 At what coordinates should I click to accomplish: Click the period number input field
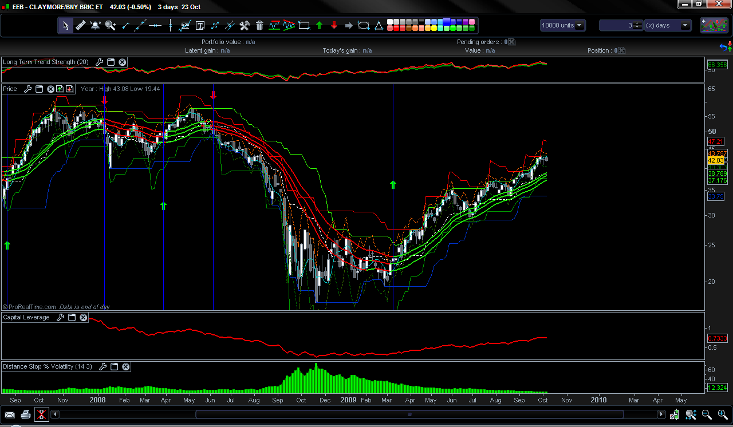[616, 25]
